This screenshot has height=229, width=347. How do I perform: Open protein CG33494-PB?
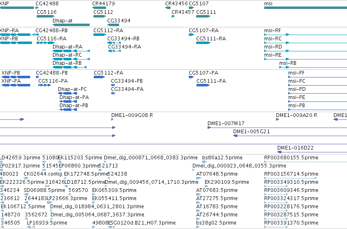tap(127, 81)
